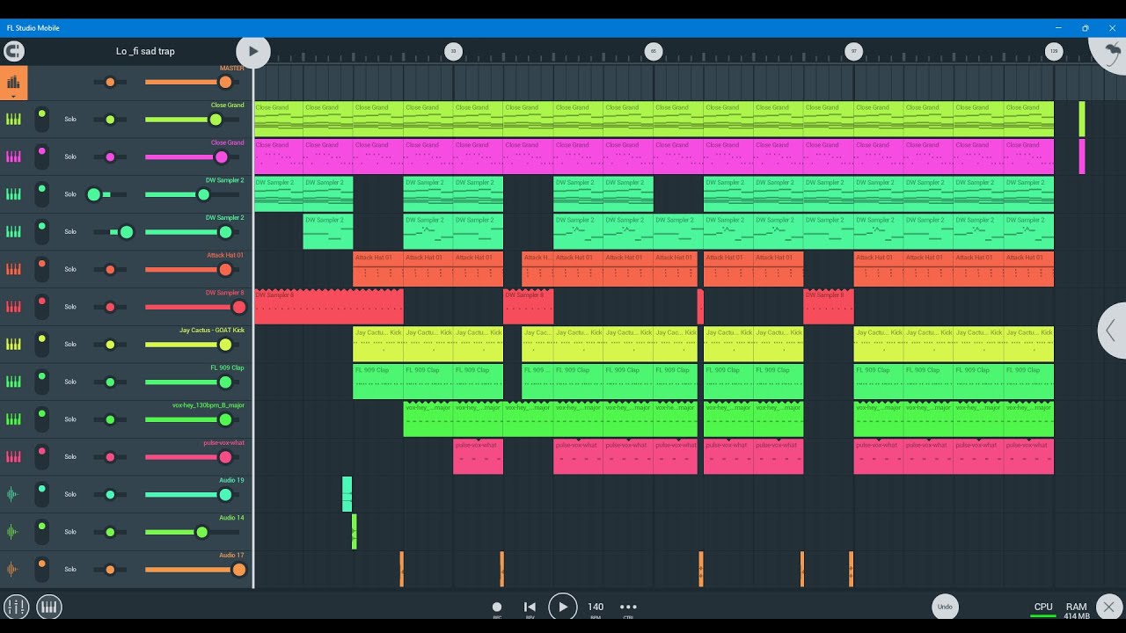
Task: Solo the Attack Hat 01 track
Action: coord(70,270)
